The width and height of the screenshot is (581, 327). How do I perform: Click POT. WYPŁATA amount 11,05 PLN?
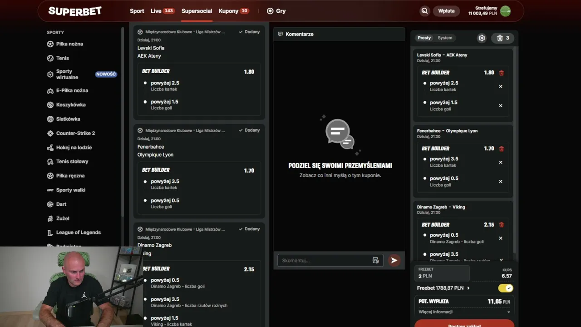click(x=499, y=301)
